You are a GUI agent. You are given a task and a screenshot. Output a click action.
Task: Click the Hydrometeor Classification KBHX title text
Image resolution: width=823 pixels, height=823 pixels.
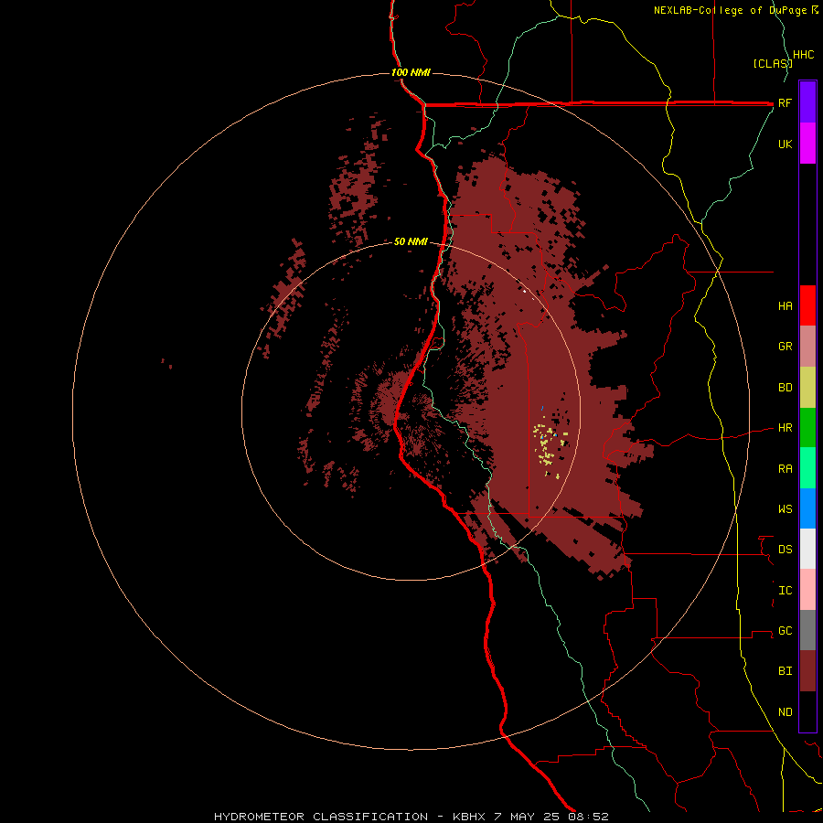[x=411, y=817]
